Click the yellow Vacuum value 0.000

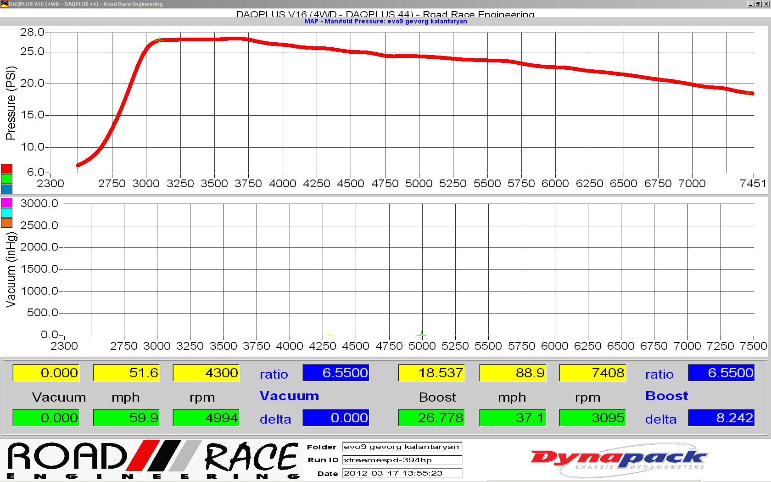point(46,373)
